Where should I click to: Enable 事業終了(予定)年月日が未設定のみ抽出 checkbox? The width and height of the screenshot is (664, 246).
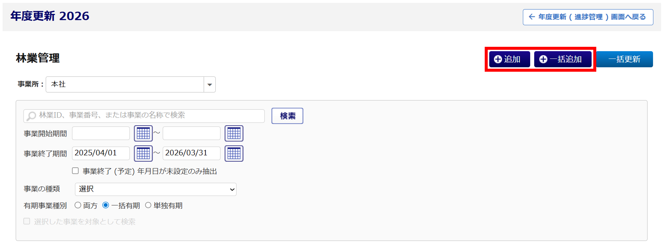(75, 171)
